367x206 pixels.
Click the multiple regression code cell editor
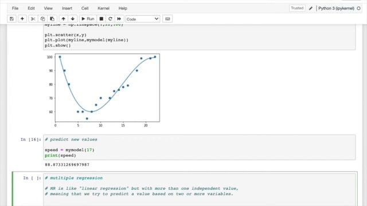click(200, 189)
